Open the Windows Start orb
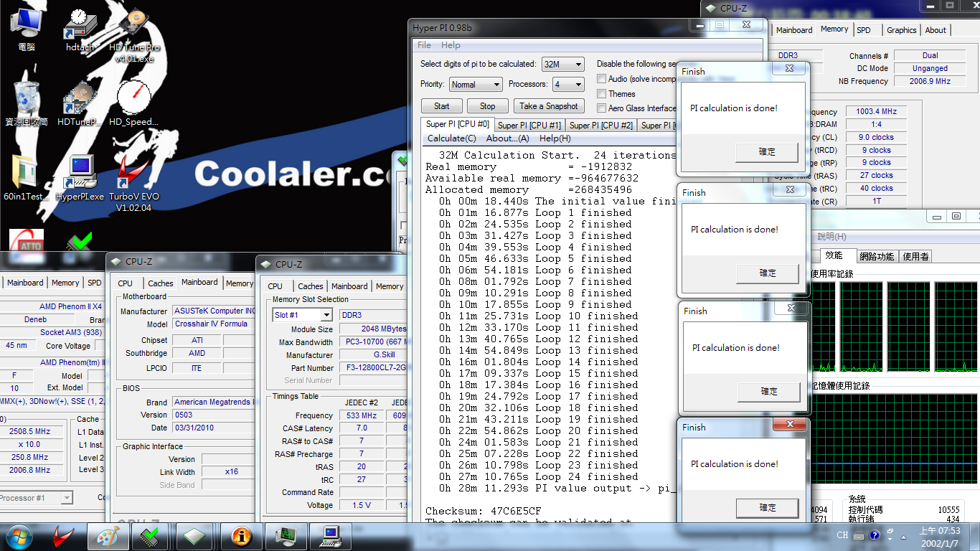 [19, 536]
